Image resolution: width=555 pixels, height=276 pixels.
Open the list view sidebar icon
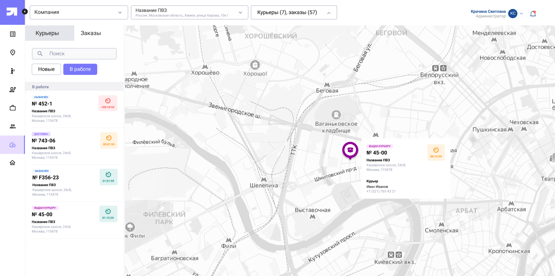pos(12,34)
